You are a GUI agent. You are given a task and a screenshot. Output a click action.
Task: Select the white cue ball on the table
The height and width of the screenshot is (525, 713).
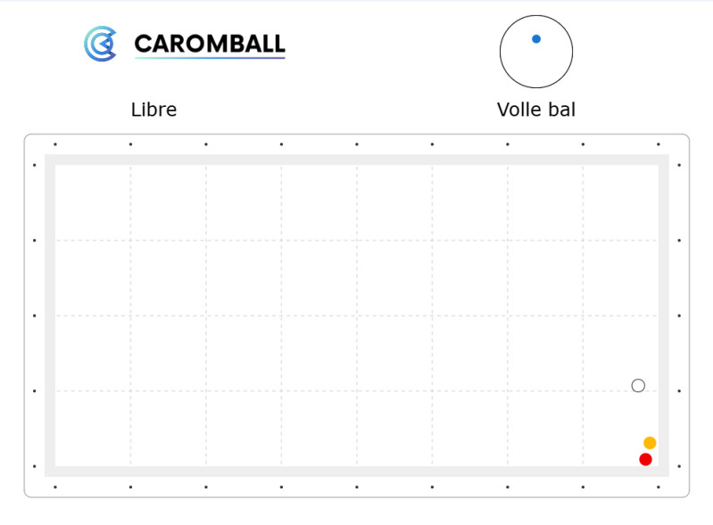click(x=638, y=386)
